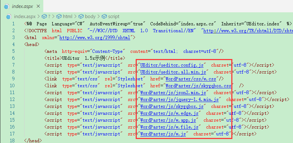Viewport: 293px width, 143px height.
Task: Click the breadcrumb globe file icon
Action: pos(9,17)
